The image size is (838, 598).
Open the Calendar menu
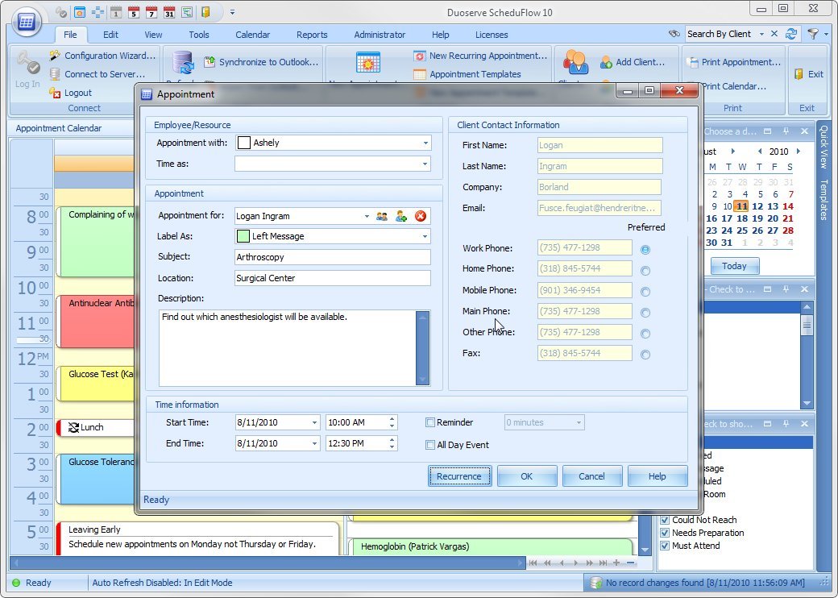coord(253,35)
